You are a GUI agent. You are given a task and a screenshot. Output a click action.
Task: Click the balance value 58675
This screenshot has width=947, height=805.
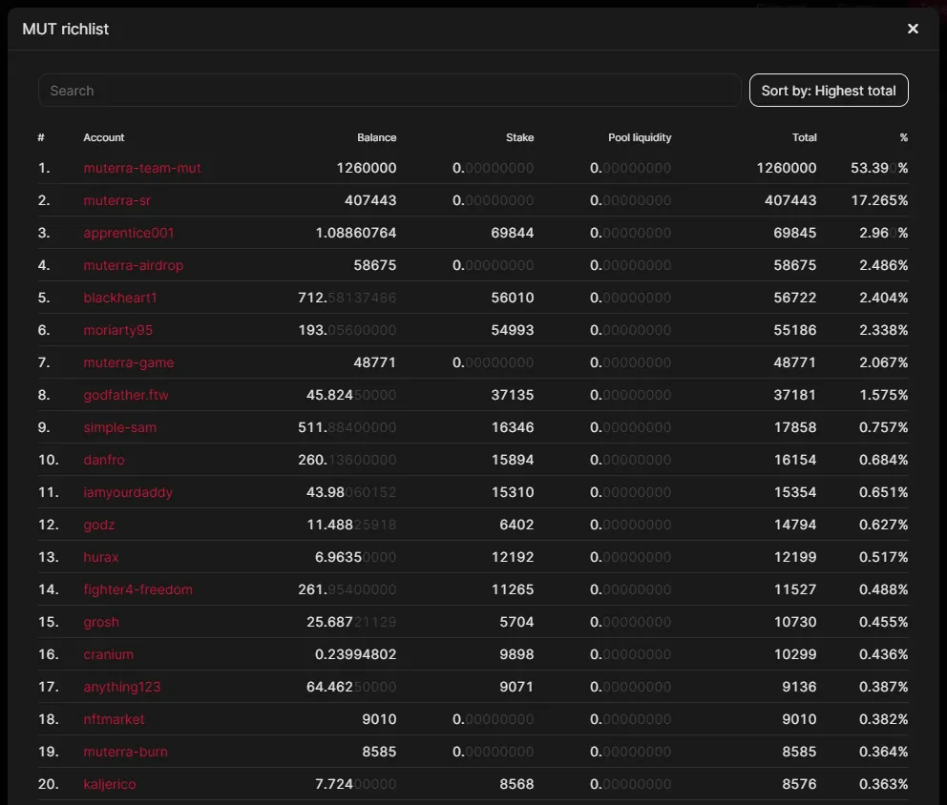coord(375,265)
